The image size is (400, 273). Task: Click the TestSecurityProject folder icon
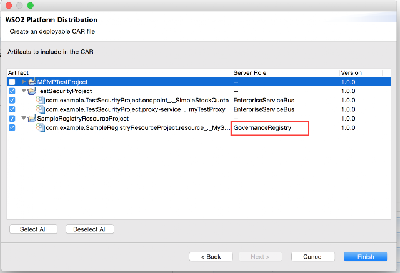(32, 91)
